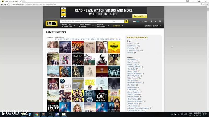Expand Movies, TV & Showtimes menu
This screenshot has width=209, height=117.
[68, 25]
